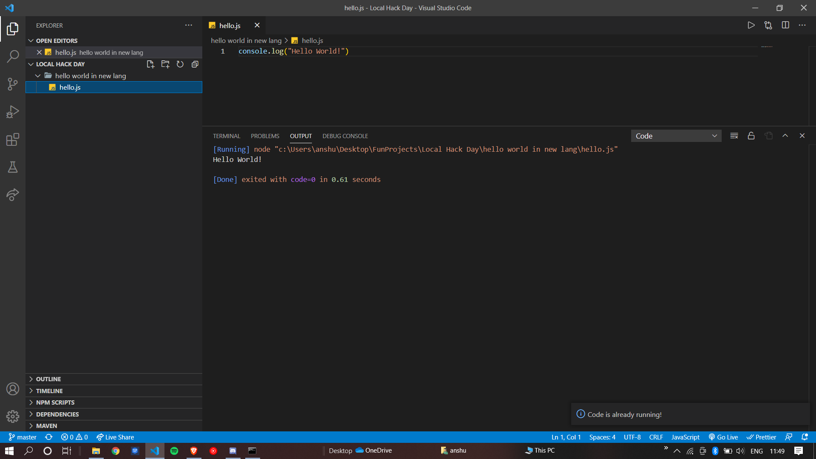Toggle output scroll lock
Screen dimensions: 816x459
click(x=751, y=136)
